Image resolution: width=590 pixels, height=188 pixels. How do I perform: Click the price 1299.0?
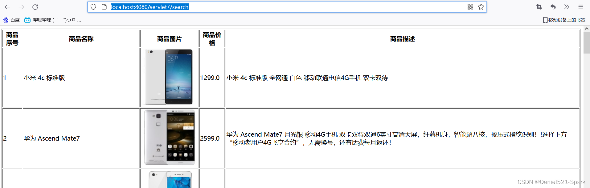coord(210,78)
